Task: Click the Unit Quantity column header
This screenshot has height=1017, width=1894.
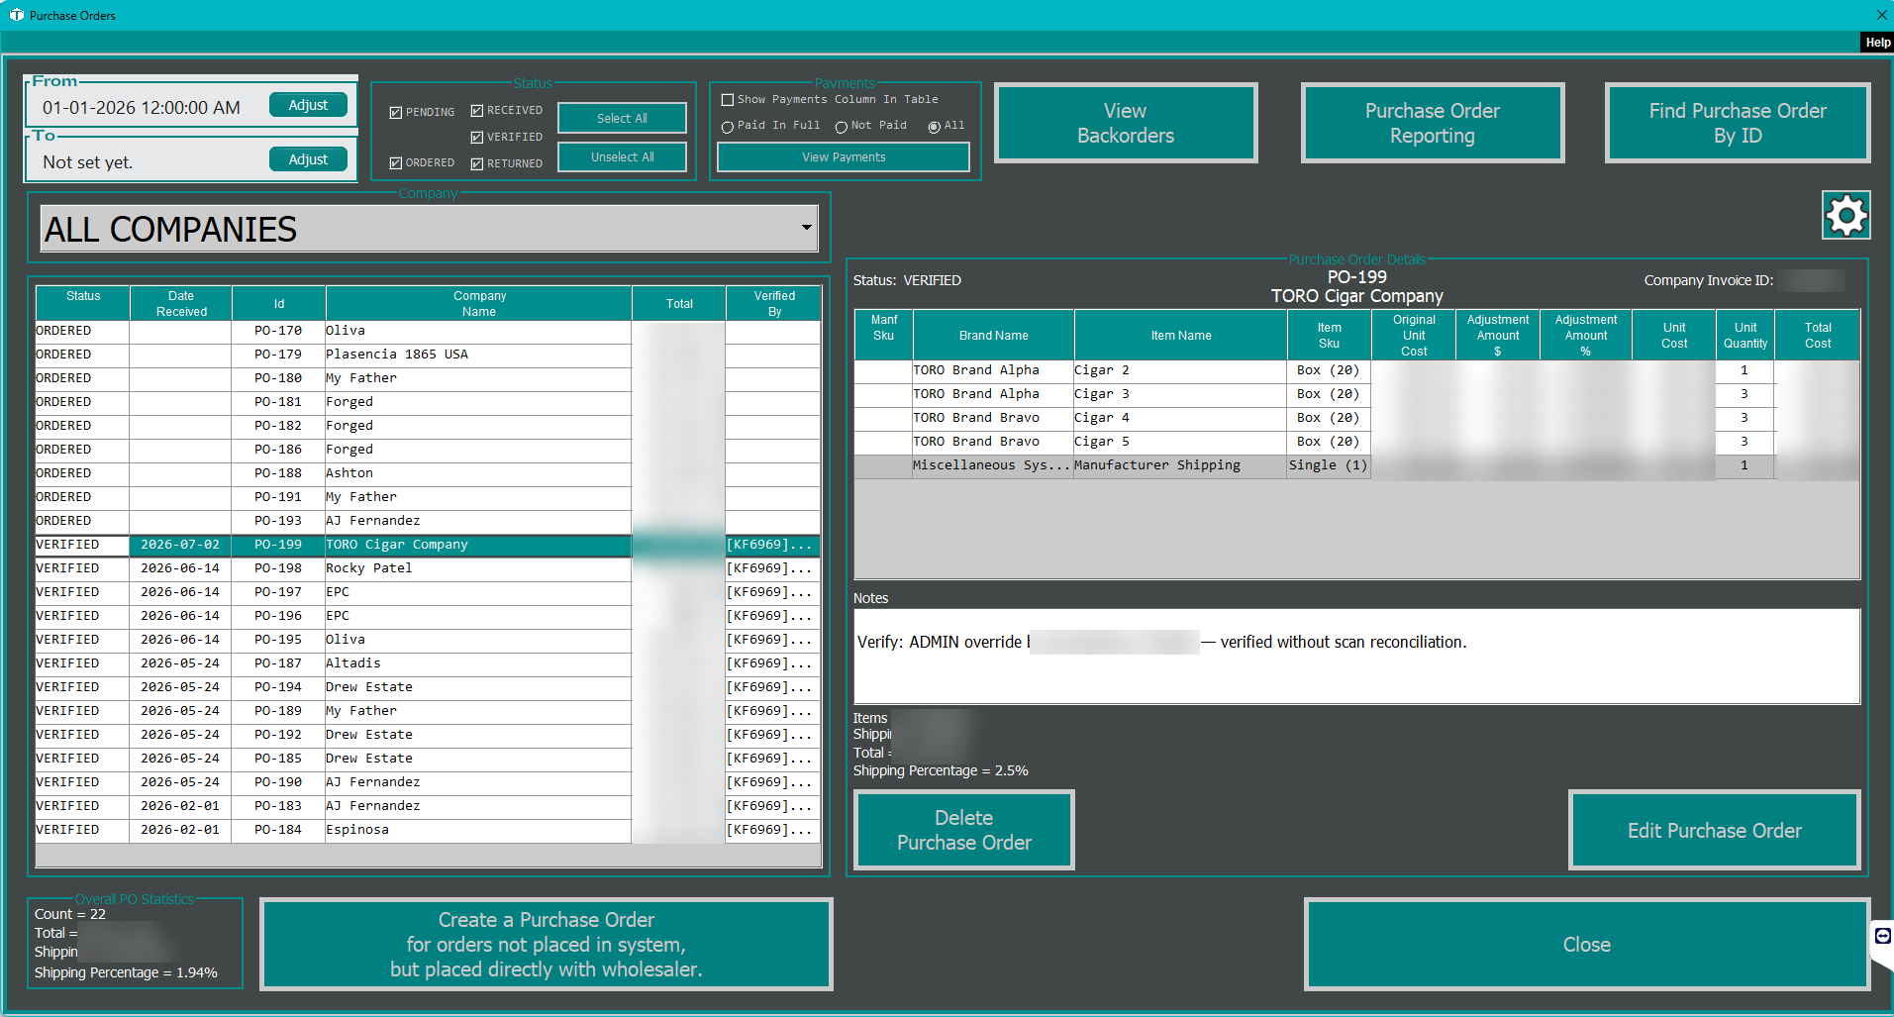Action: pyautogui.click(x=1744, y=335)
